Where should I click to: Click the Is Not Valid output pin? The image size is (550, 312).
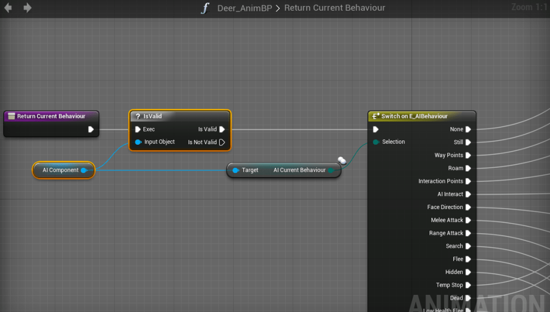(x=222, y=142)
